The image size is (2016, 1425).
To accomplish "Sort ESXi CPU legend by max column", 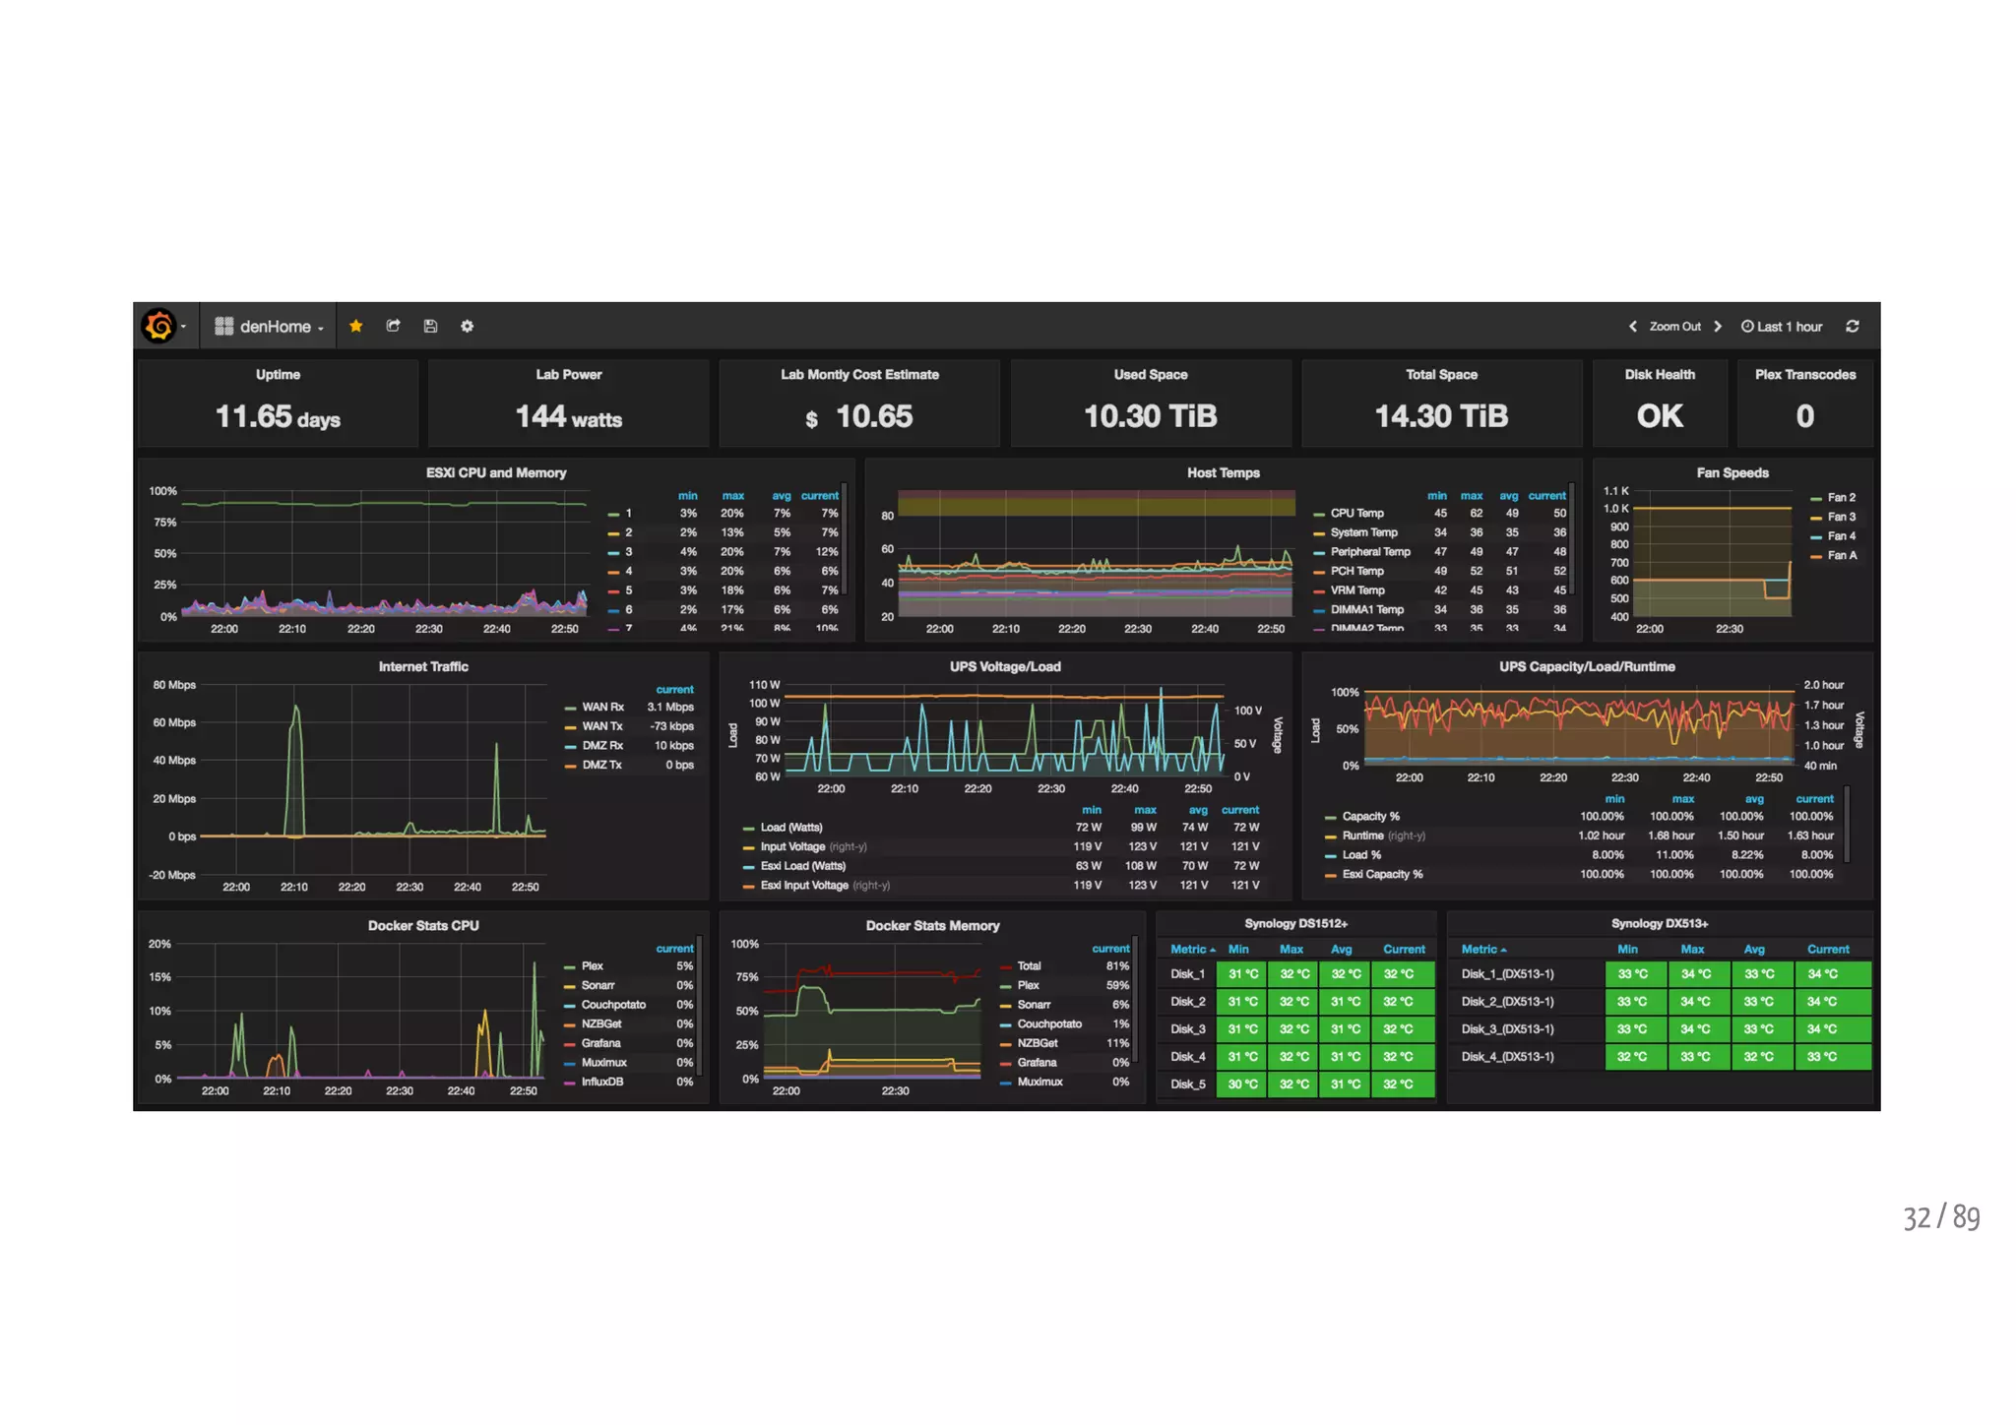I will tap(732, 495).
